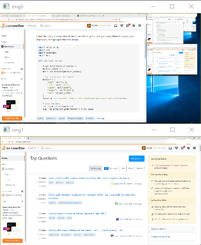Open new tab plus in img1 browser
Screen dimensions: 201x245
coord(29,138)
